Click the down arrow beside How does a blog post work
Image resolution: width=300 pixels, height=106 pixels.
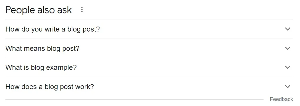[x=288, y=87]
